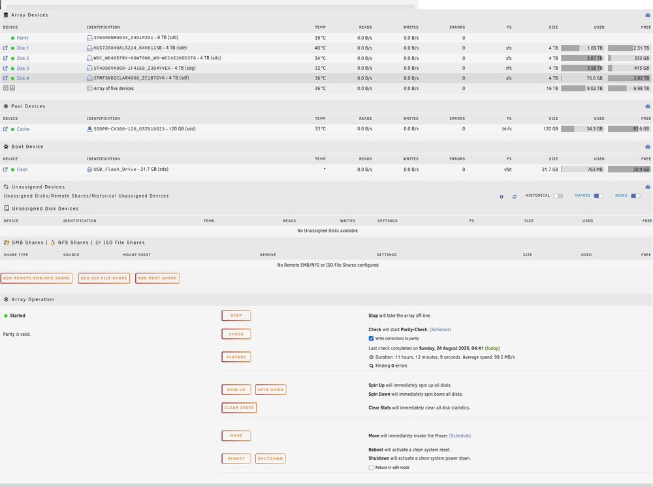
Task: Invoke the Mover with Move button
Action: click(236, 436)
